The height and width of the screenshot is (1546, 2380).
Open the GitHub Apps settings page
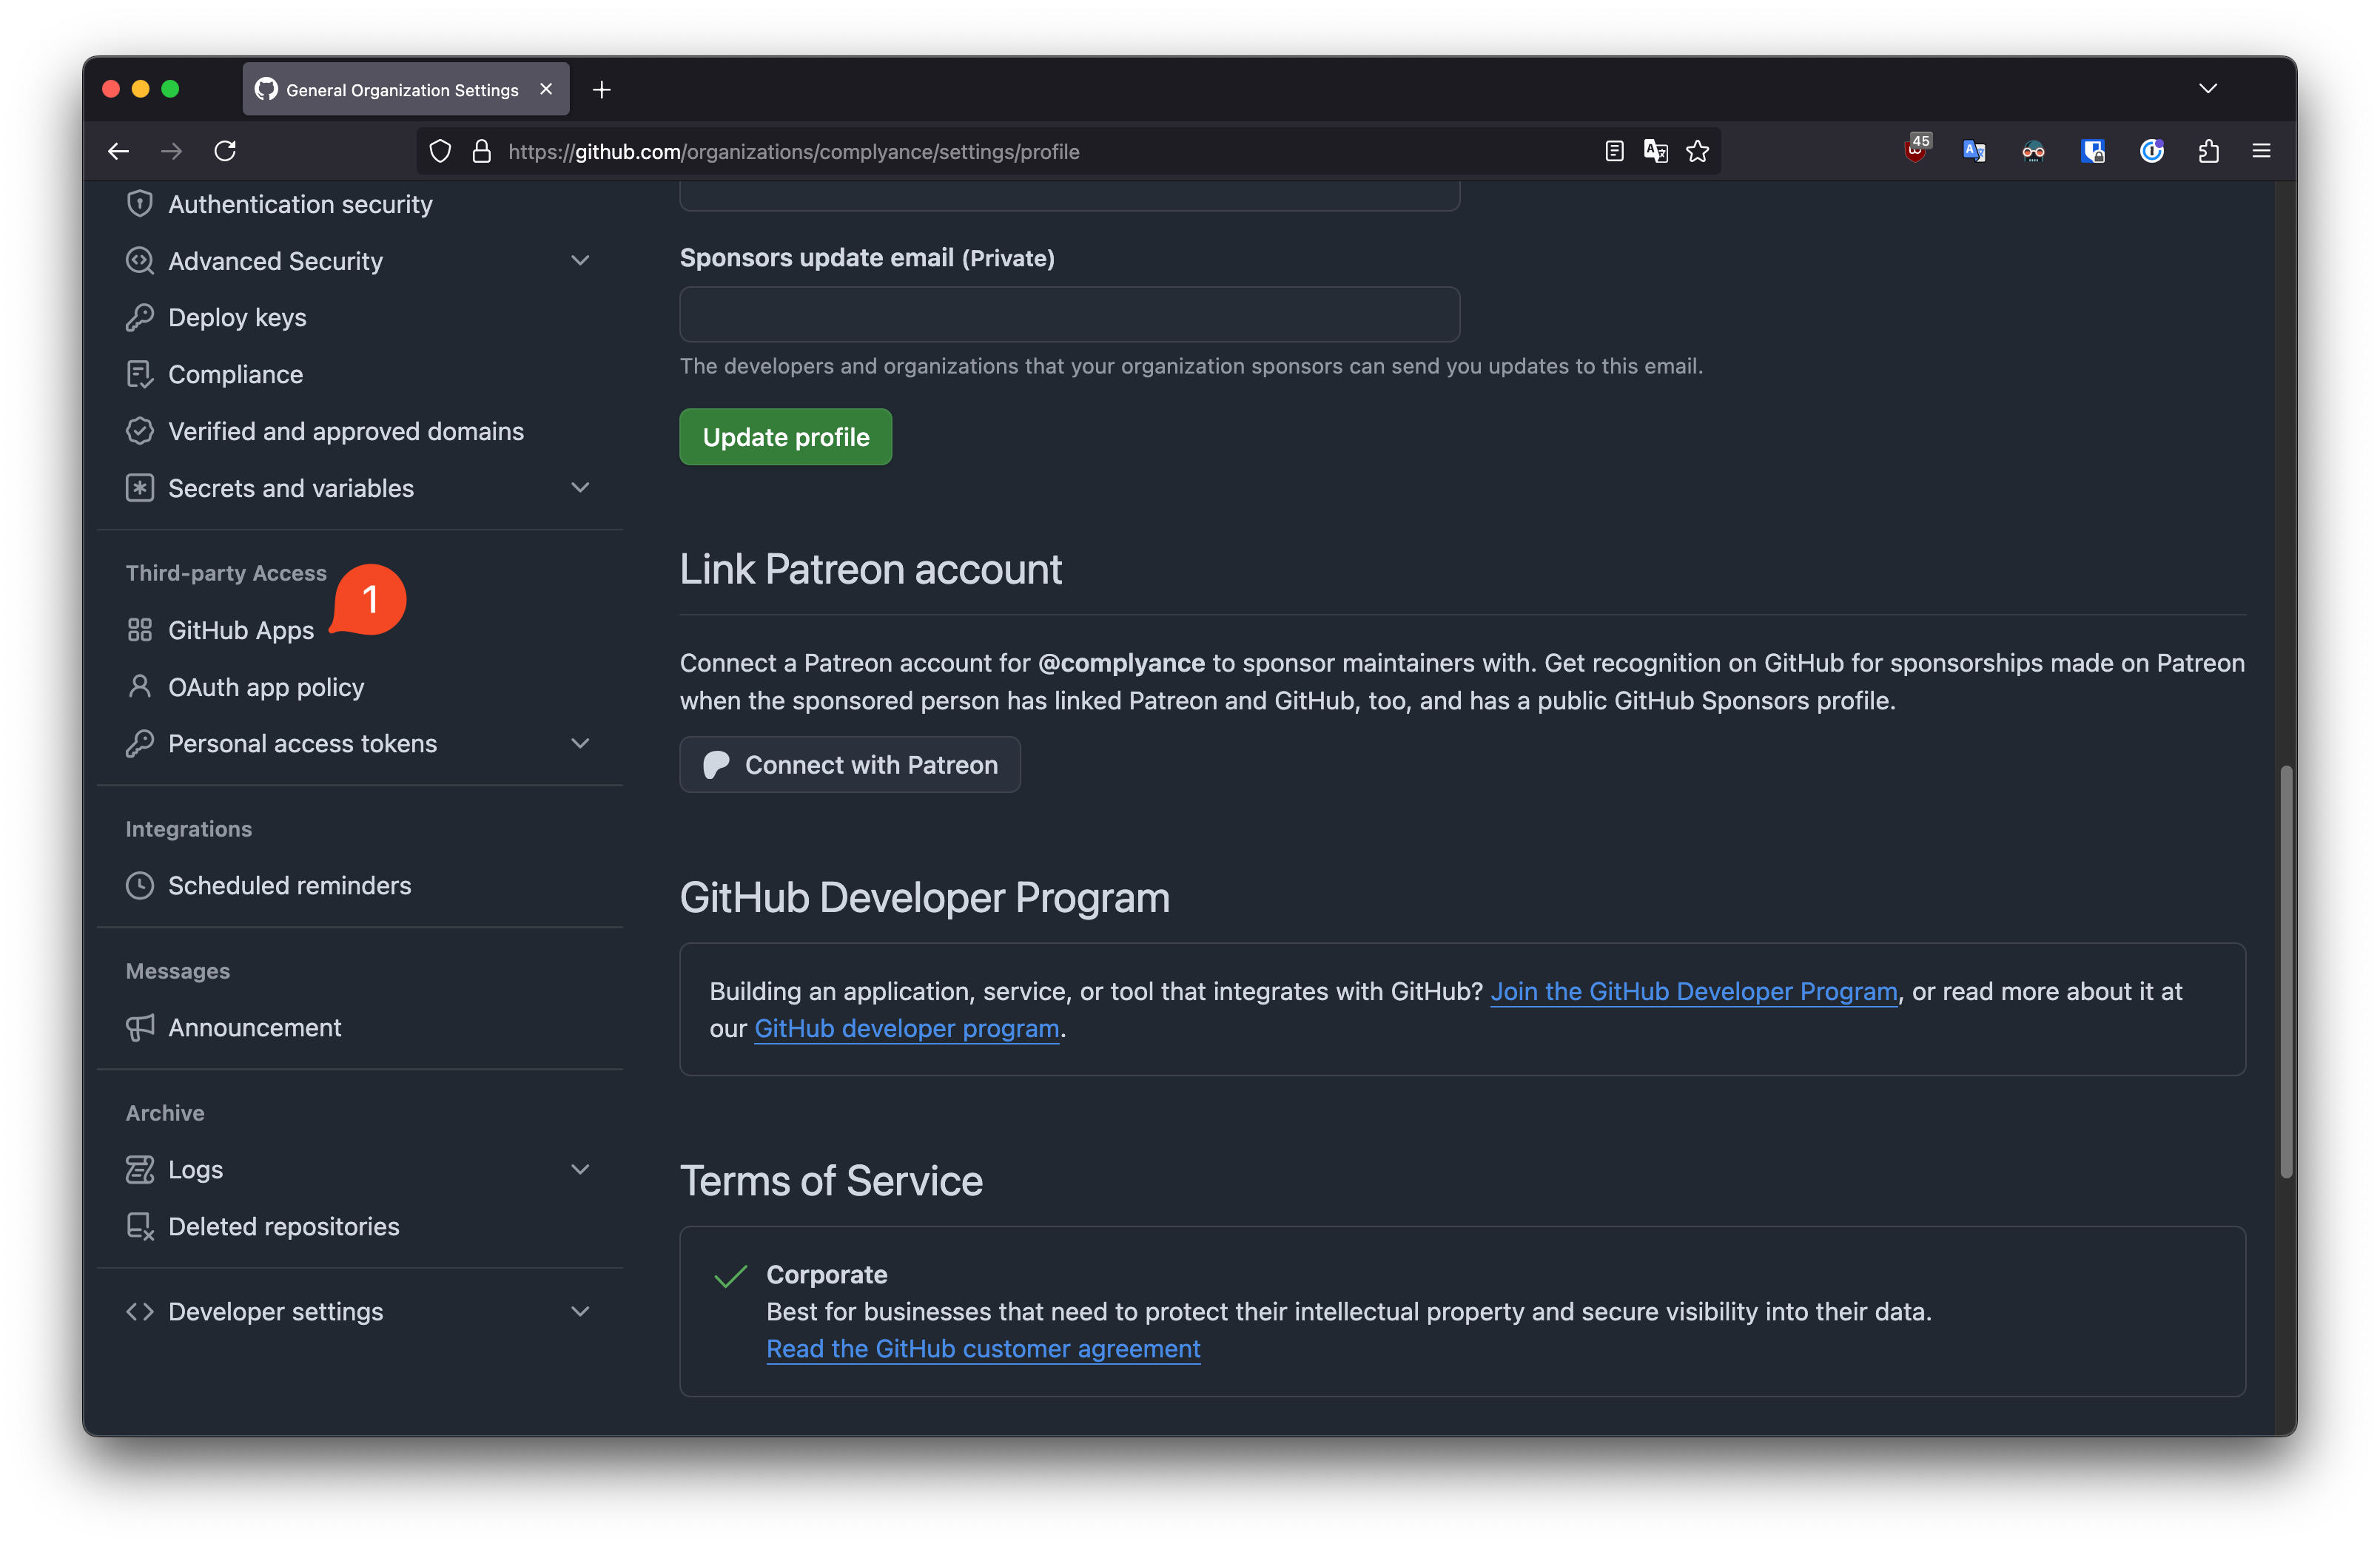[241, 629]
